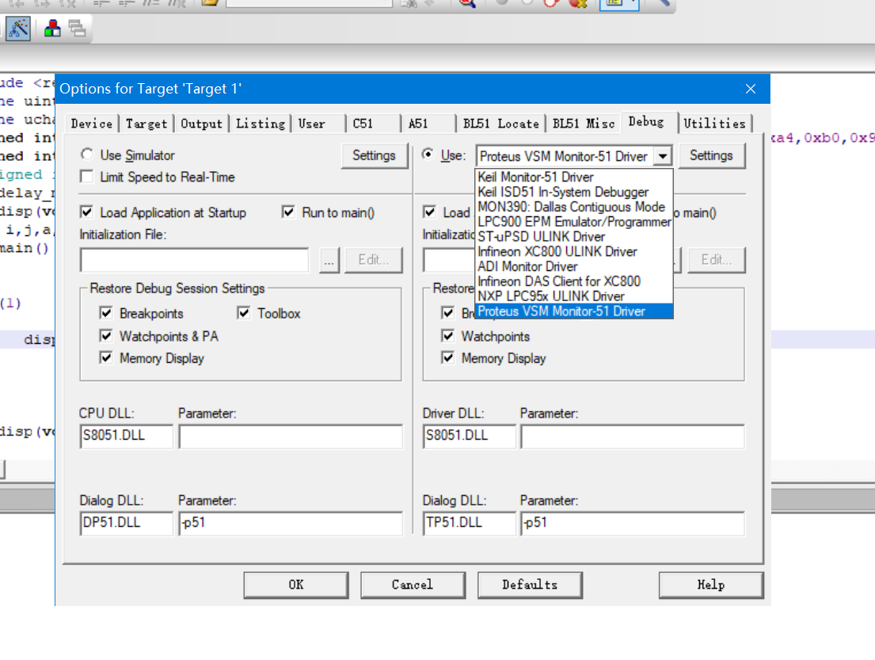Screen dimensions: 875x660
Task: Switch to the Target tab
Action: (146, 124)
